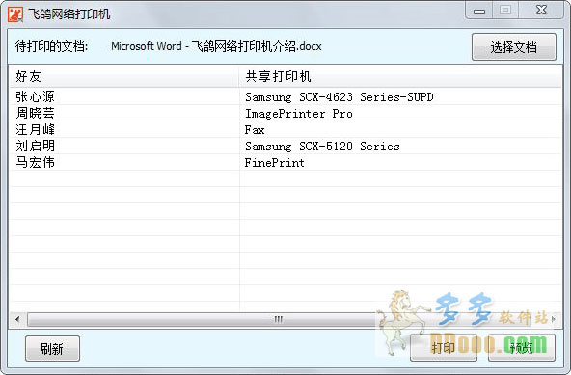Choose the Samsung SCX-4623 Series-SUPD printer
Screen dimensions: 571x375
[x=340, y=97]
